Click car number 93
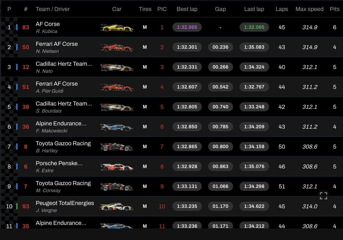This screenshot has width=343, height=240. coord(26,206)
